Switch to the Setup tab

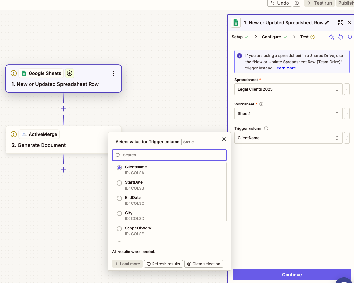point(237,37)
